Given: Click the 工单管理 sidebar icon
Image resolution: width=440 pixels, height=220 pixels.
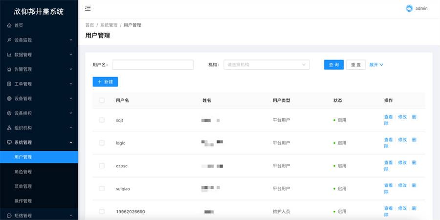Looking at the screenshot, I should 9,84.
